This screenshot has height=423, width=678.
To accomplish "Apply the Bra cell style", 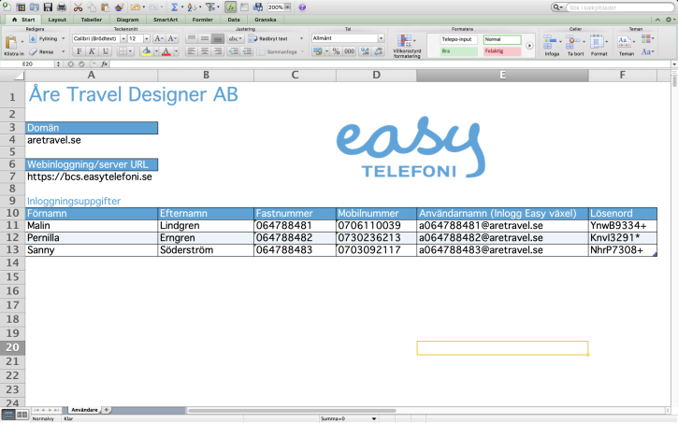I will [459, 51].
